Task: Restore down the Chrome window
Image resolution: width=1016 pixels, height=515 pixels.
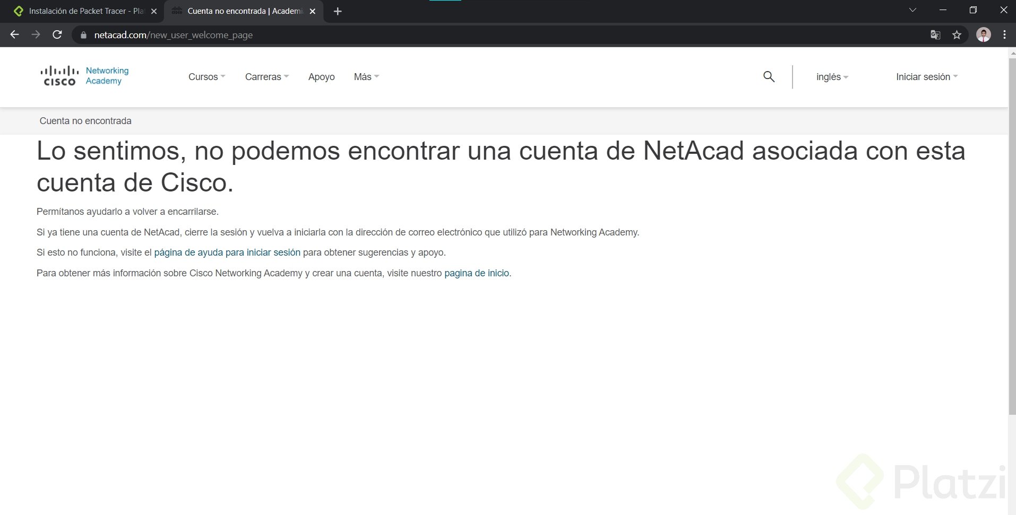Action: 973,10
